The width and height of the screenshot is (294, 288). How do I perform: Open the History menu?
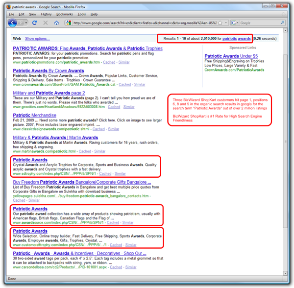(46, 14)
